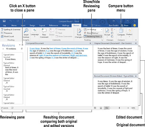The width and height of the screenshot is (145, 127).
Task: Open Compare button menu
Action: [121, 33]
